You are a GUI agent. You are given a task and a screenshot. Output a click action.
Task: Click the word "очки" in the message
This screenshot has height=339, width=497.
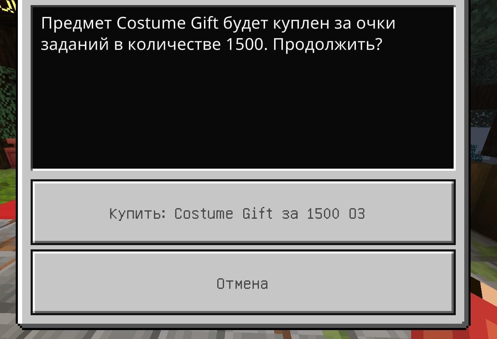pyautogui.click(x=376, y=23)
